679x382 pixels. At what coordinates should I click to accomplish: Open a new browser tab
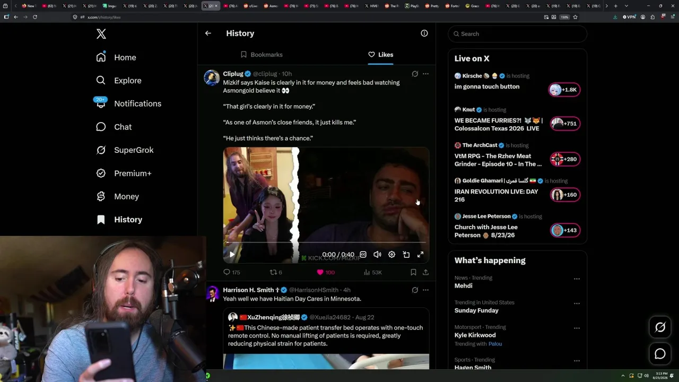[x=615, y=6]
